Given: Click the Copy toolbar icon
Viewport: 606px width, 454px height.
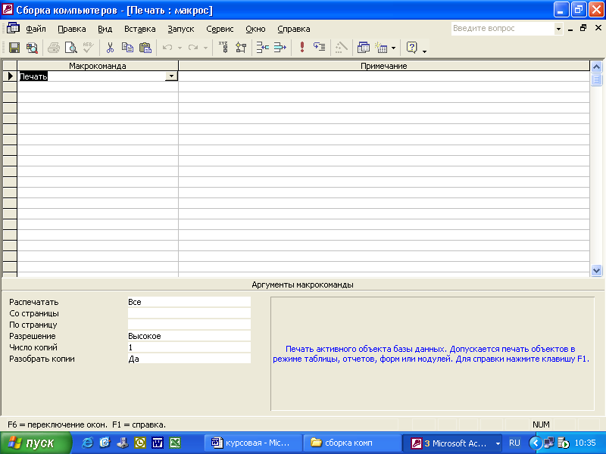Looking at the screenshot, I should pyautogui.click(x=127, y=48).
